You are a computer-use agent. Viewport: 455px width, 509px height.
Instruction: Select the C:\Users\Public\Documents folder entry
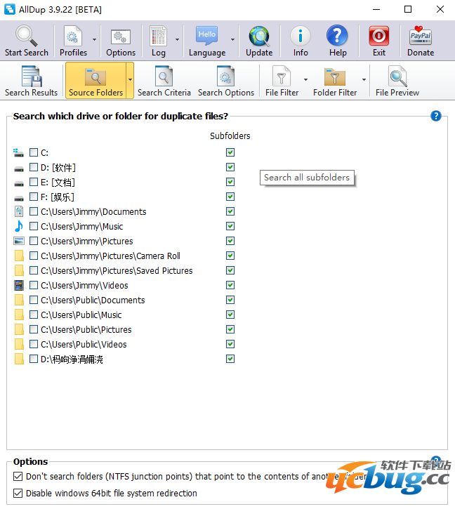93,300
